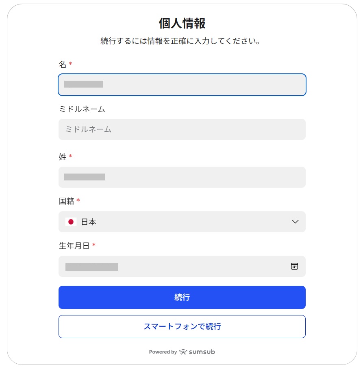Expand nationality list via chevron arrow
Viewport: 363px width, 371px height.
(x=296, y=222)
